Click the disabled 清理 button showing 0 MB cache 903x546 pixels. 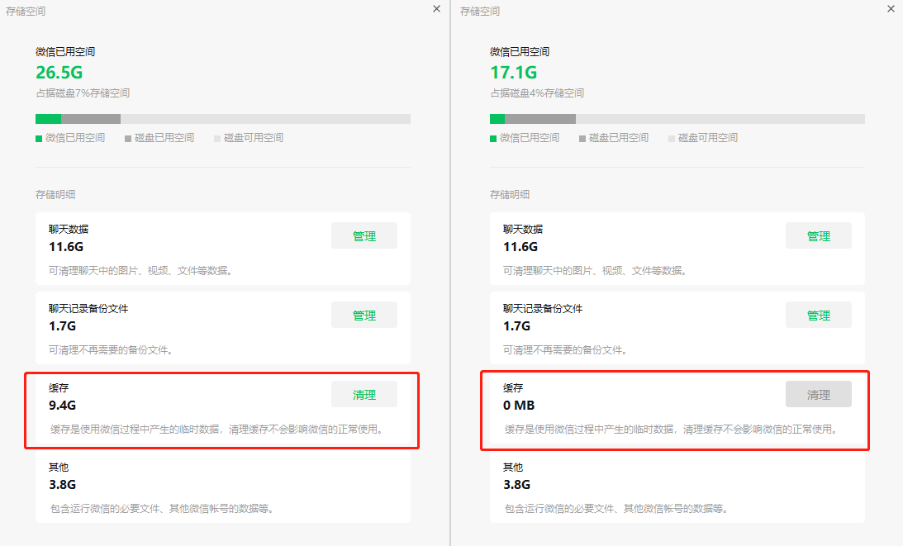click(818, 394)
